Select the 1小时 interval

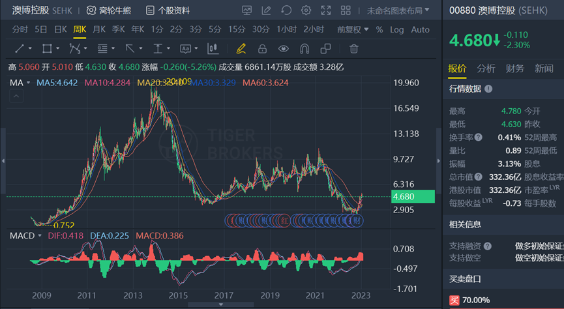pyautogui.click(x=286, y=29)
